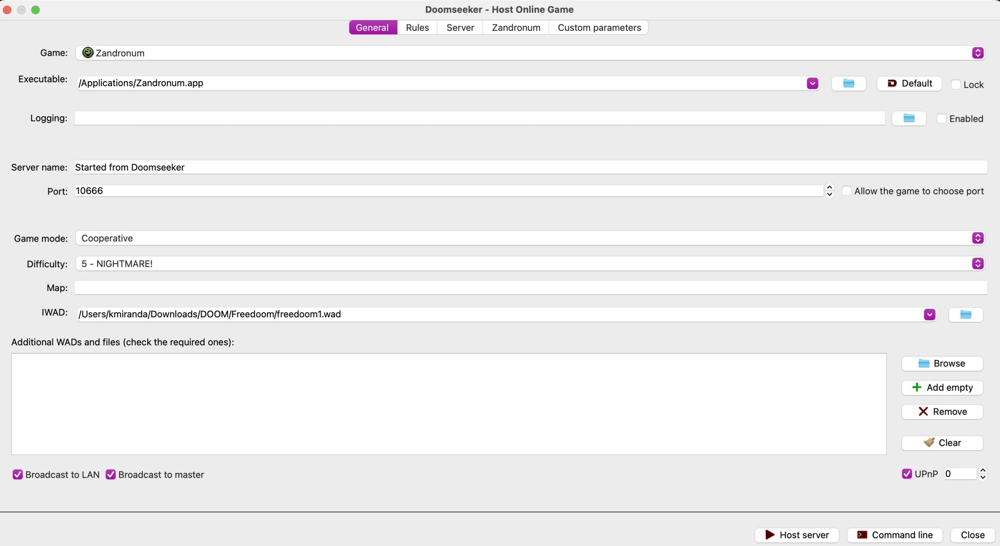
Task: Click the Port number stepper arrows
Action: click(x=830, y=191)
